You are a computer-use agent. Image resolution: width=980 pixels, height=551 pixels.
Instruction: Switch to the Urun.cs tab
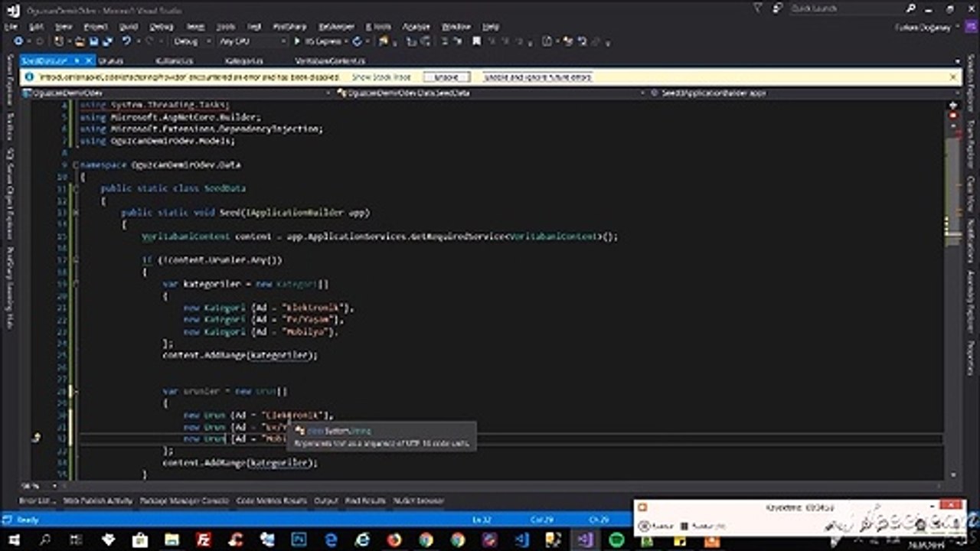[x=111, y=60]
